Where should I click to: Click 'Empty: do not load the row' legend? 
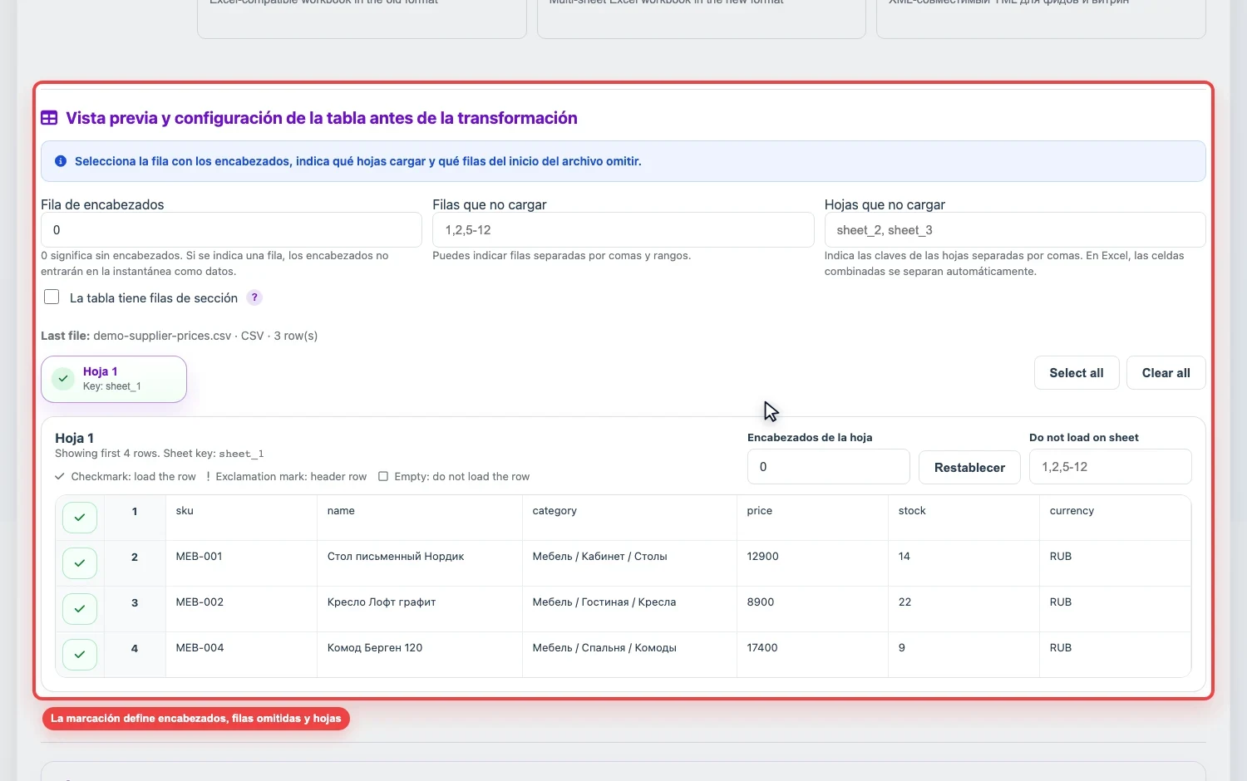[454, 477]
